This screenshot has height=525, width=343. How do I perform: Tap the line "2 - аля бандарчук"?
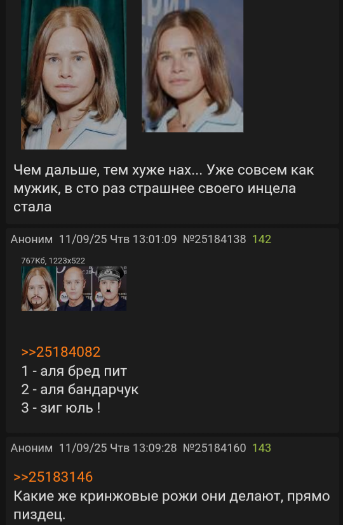coord(80,389)
